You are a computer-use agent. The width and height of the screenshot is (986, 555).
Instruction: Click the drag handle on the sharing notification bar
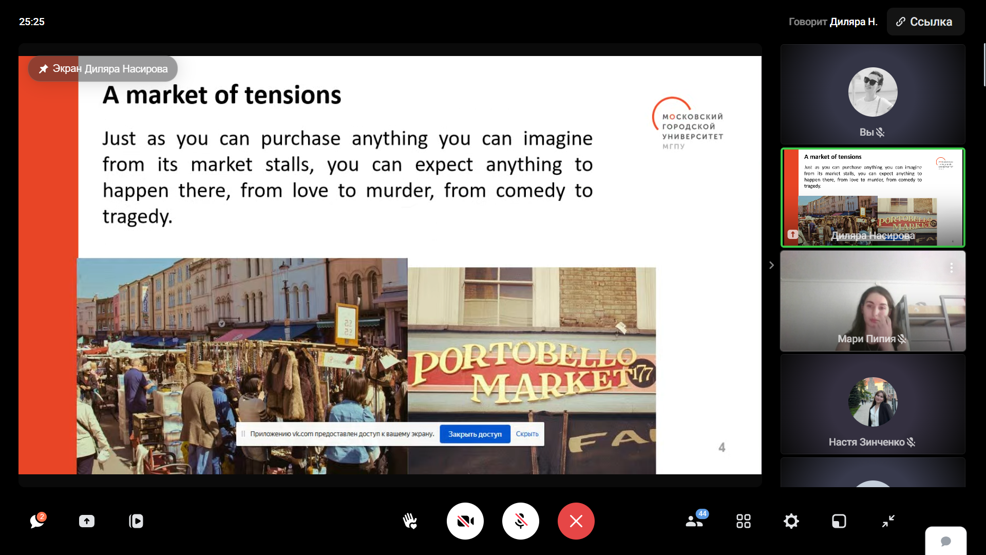click(243, 434)
